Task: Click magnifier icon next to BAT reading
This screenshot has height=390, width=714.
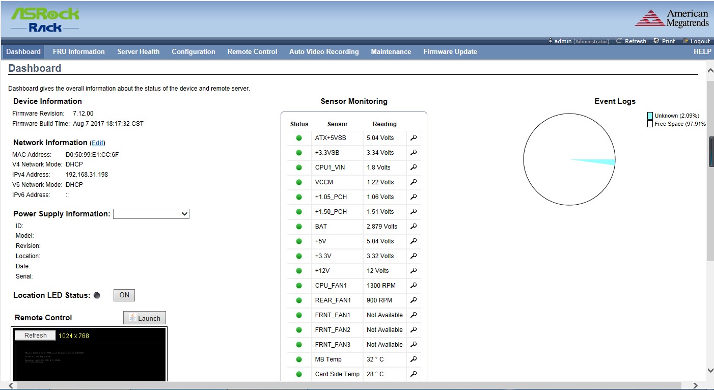Action: (414, 227)
